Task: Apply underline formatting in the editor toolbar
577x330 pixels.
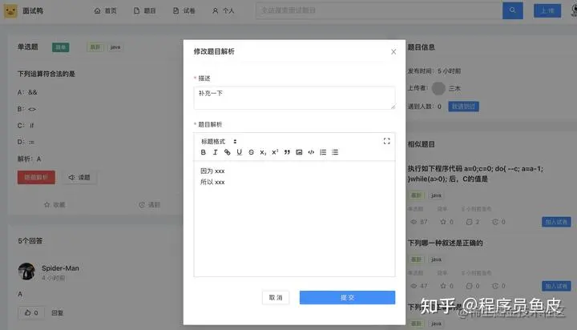Action: [x=239, y=152]
